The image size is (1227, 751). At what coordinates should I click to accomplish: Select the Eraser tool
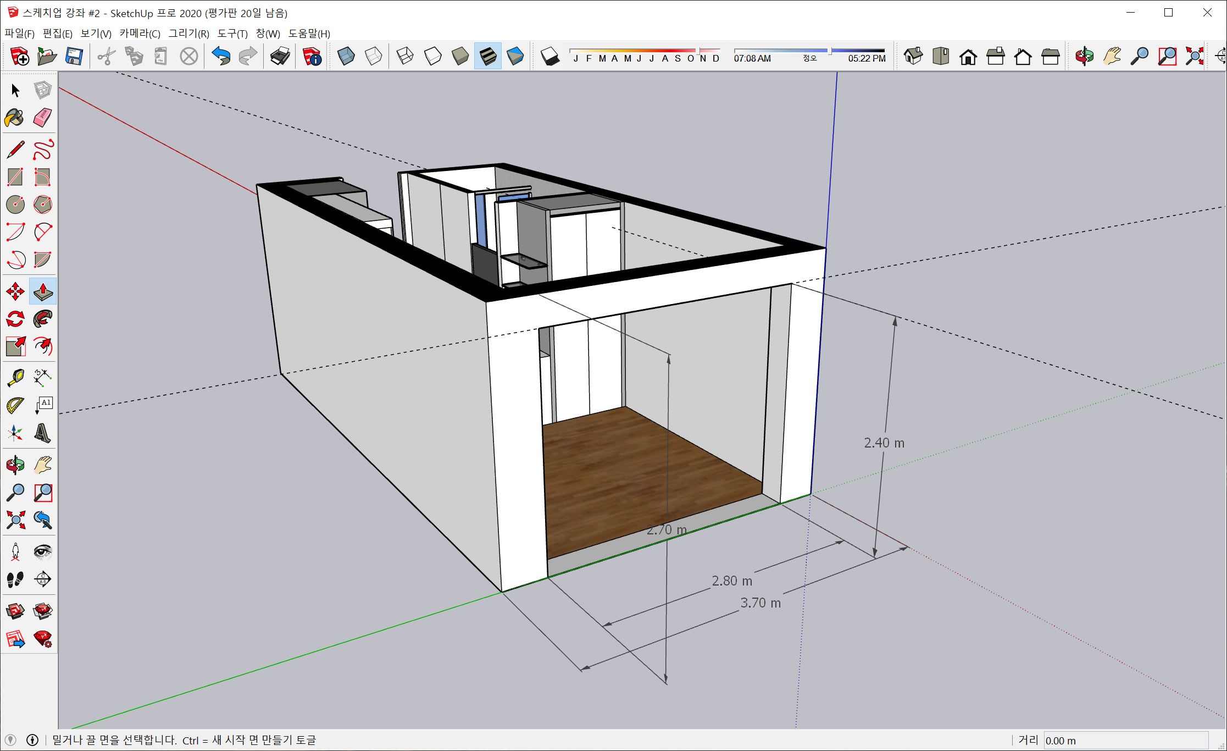coord(43,117)
